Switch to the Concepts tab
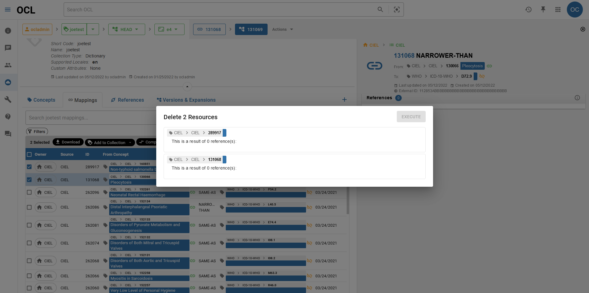The height and width of the screenshot is (293, 589). pyautogui.click(x=42, y=100)
